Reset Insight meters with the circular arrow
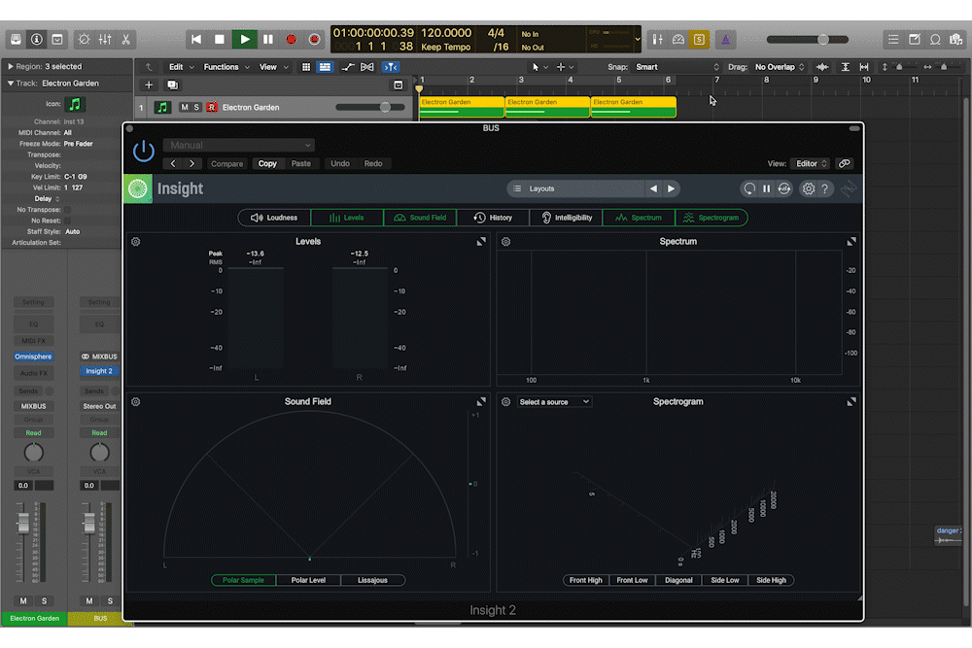Screen dimensions: 972x648 [x=749, y=188]
